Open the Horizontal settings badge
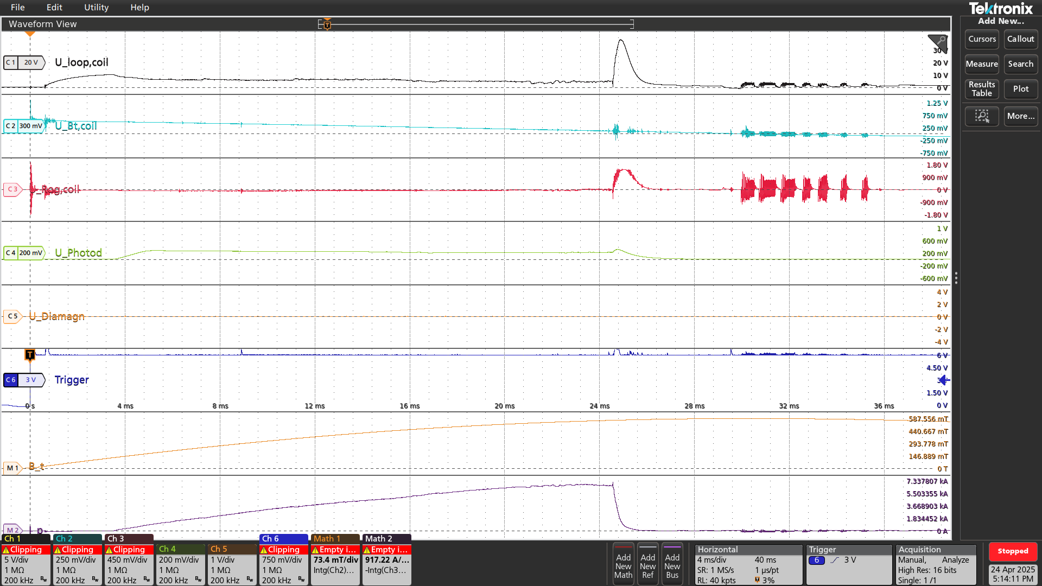The width and height of the screenshot is (1042, 586). tap(748, 564)
